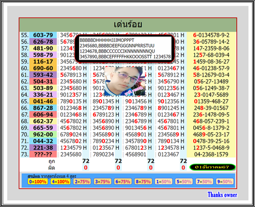This screenshot has height=207, width=255.
Task: Click the 1=50% badge
Action: coord(164,181)
